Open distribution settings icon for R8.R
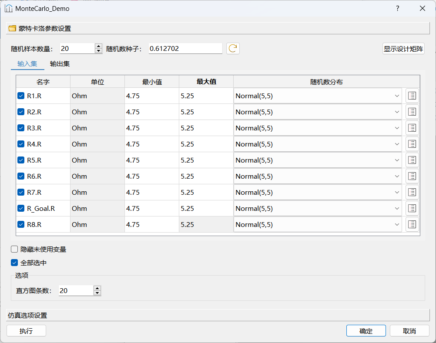436x343 pixels. (x=412, y=225)
